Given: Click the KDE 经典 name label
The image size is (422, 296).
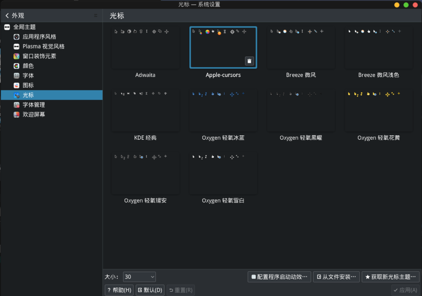Looking at the screenshot, I should [145, 138].
